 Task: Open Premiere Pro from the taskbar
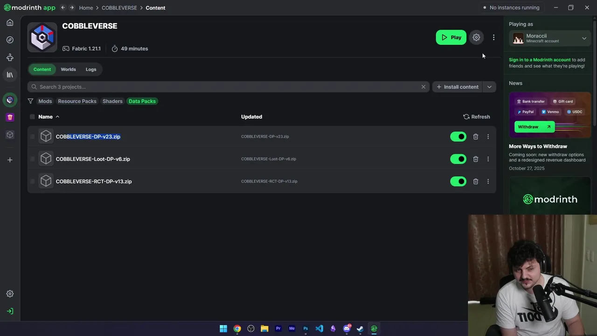point(278,329)
